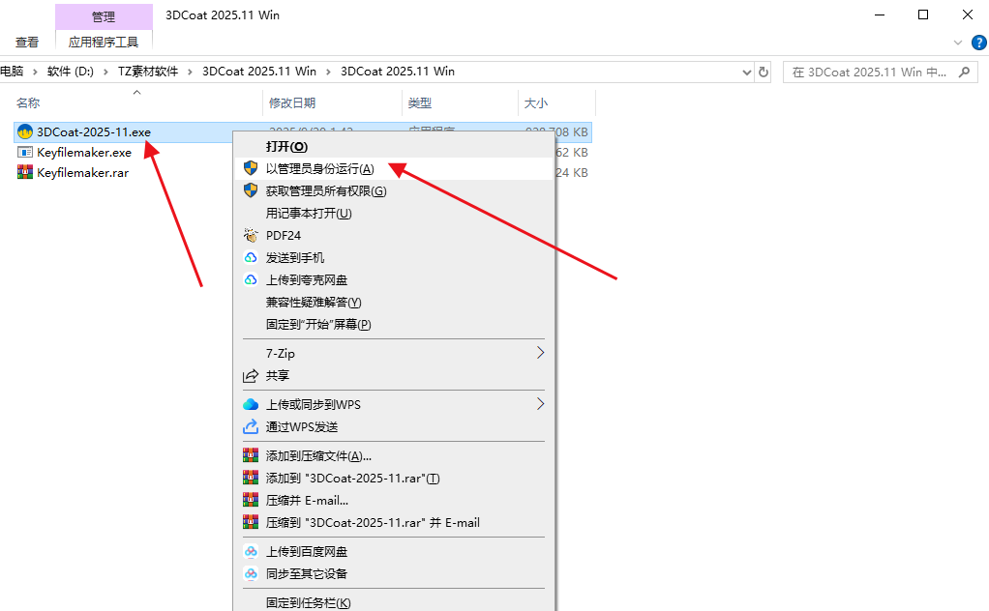Click the 3DCoat-2025-11.exe application icon
Image resolution: width=989 pixels, height=611 pixels.
[x=25, y=131]
